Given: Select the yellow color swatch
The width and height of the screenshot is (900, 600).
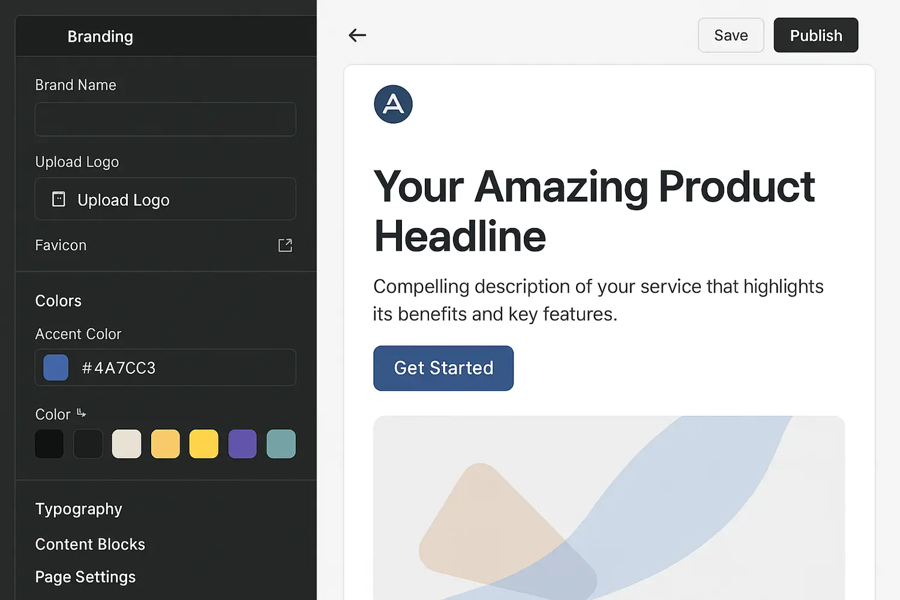Looking at the screenshot, I should (204, 444).
